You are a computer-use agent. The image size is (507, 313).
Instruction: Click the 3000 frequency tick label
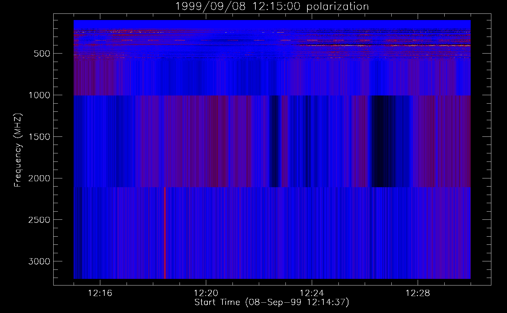[39, 262]
